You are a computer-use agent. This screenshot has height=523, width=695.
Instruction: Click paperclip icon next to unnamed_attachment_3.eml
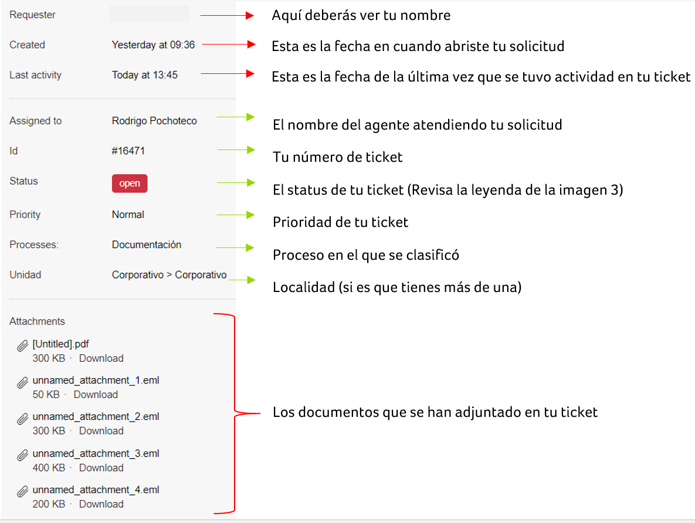tap(22, 455)
